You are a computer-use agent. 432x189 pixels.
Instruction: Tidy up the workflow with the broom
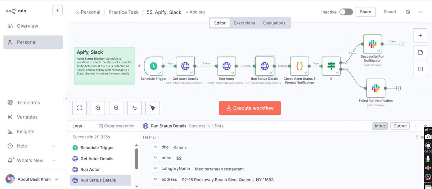tap(153, 108)
